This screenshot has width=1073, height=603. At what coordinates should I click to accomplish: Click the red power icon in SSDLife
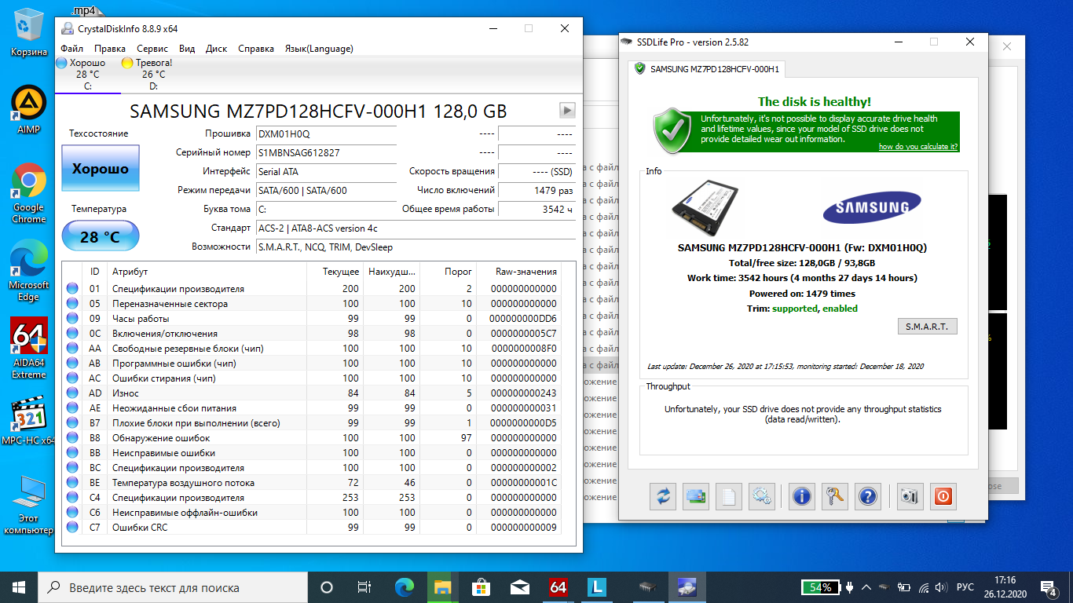tap(943, 496)
